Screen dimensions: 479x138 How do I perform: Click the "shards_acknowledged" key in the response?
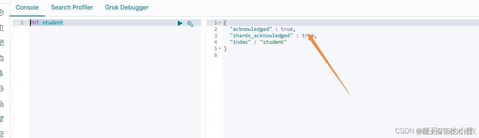pyautogui.click(x=261, y=36)
